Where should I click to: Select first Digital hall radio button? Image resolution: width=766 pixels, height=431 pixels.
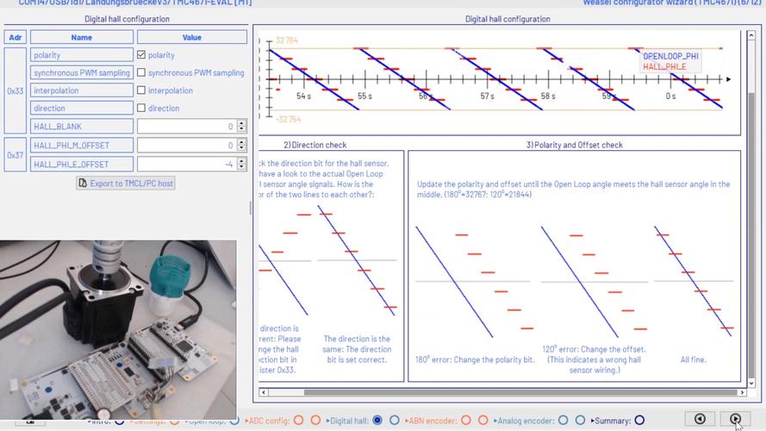coord(377,421)
